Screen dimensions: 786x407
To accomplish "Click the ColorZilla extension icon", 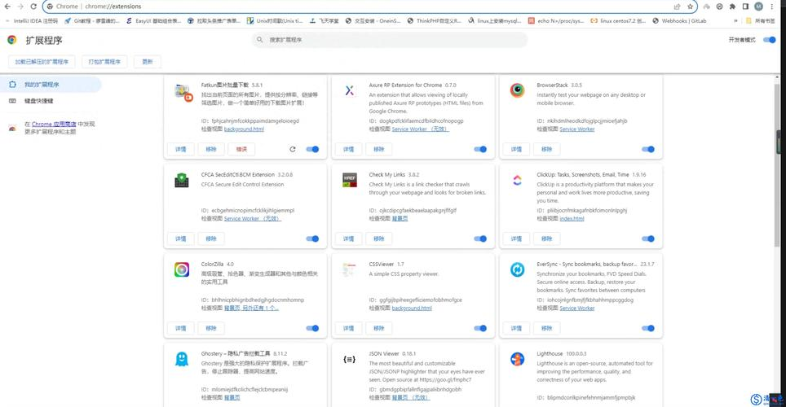I will [182, 269].
